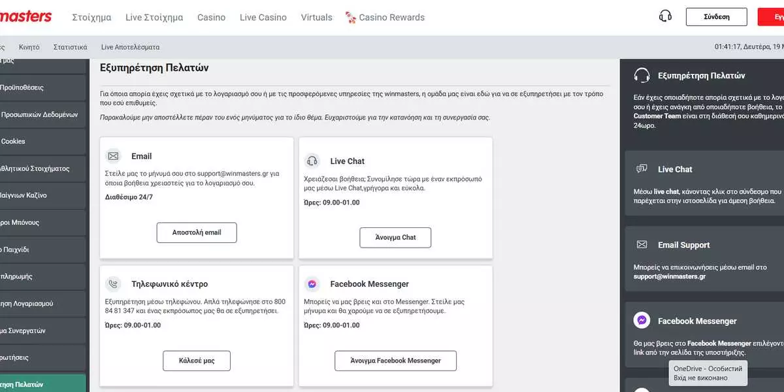
Task: Open the Cookies sidebar item
Action: [x=42, y=141]
